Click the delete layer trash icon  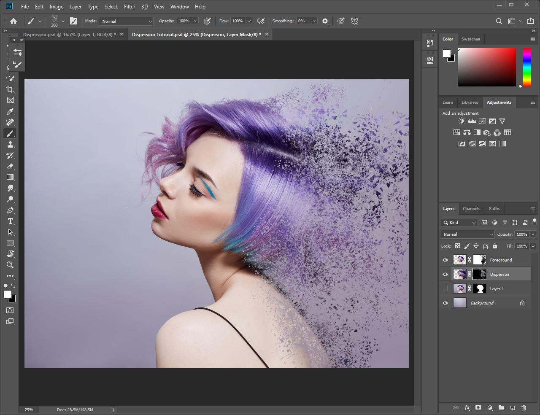pos(524,408)
